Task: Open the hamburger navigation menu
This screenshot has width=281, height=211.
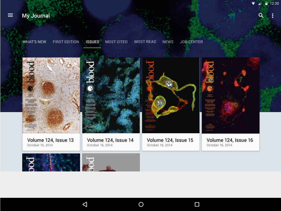Action: click(10, 15)
